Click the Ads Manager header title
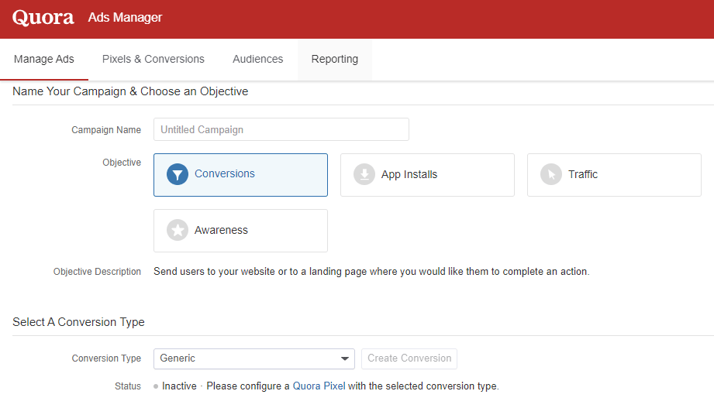714x415 pixels. coord(125,17)
